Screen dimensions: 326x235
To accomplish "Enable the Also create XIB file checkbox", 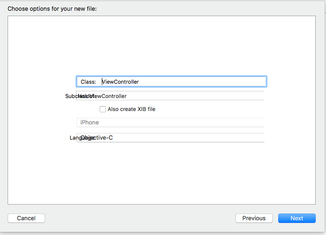I will (x=103, y=109).
